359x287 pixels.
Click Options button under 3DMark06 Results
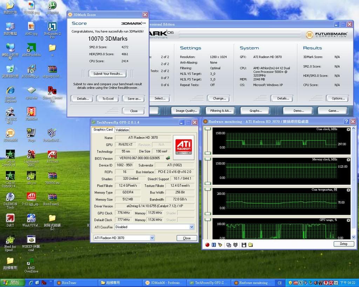click(x=338, y=98)
